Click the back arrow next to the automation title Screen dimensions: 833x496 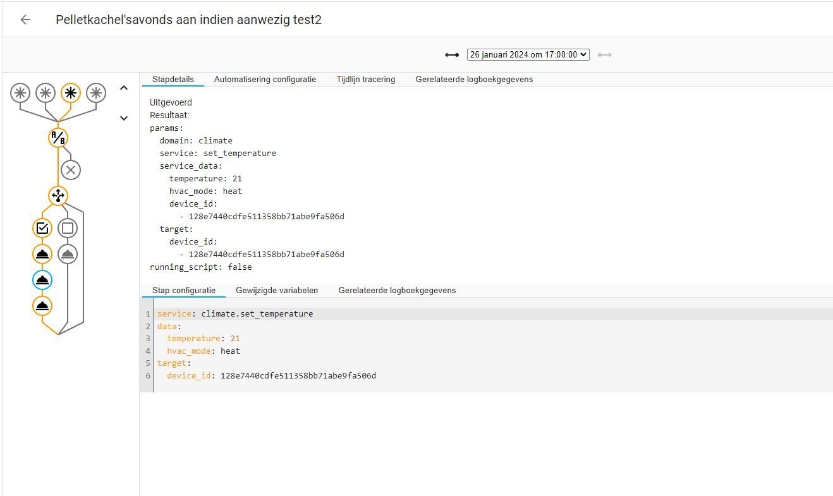point(25,20)
